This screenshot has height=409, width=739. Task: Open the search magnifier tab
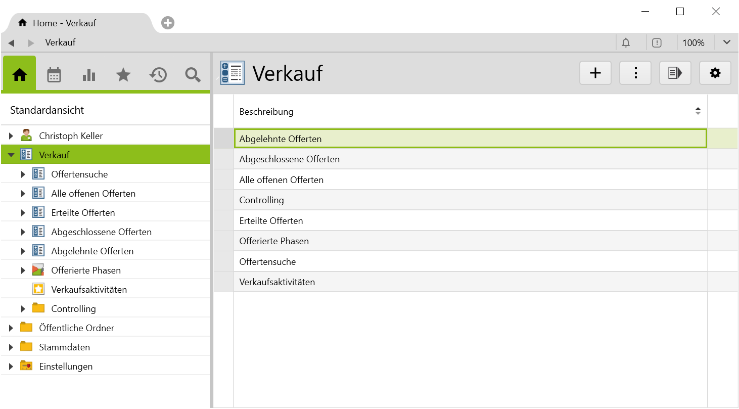pos(193,75)
